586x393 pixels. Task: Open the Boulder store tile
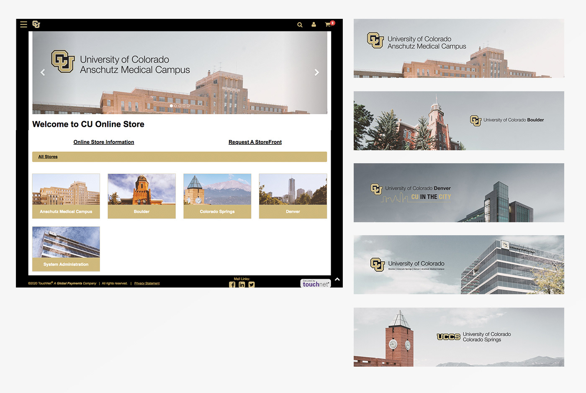(x=141, y=196)
